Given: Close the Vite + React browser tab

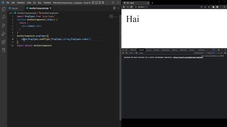Looking at the screenshot, I should [x=148, y=3].
